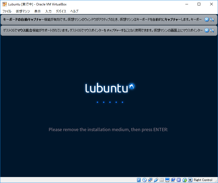Viewport: 218px width, 183px height.
Task: Suppress future mouse integration messages icon
Action: (212, 30)
